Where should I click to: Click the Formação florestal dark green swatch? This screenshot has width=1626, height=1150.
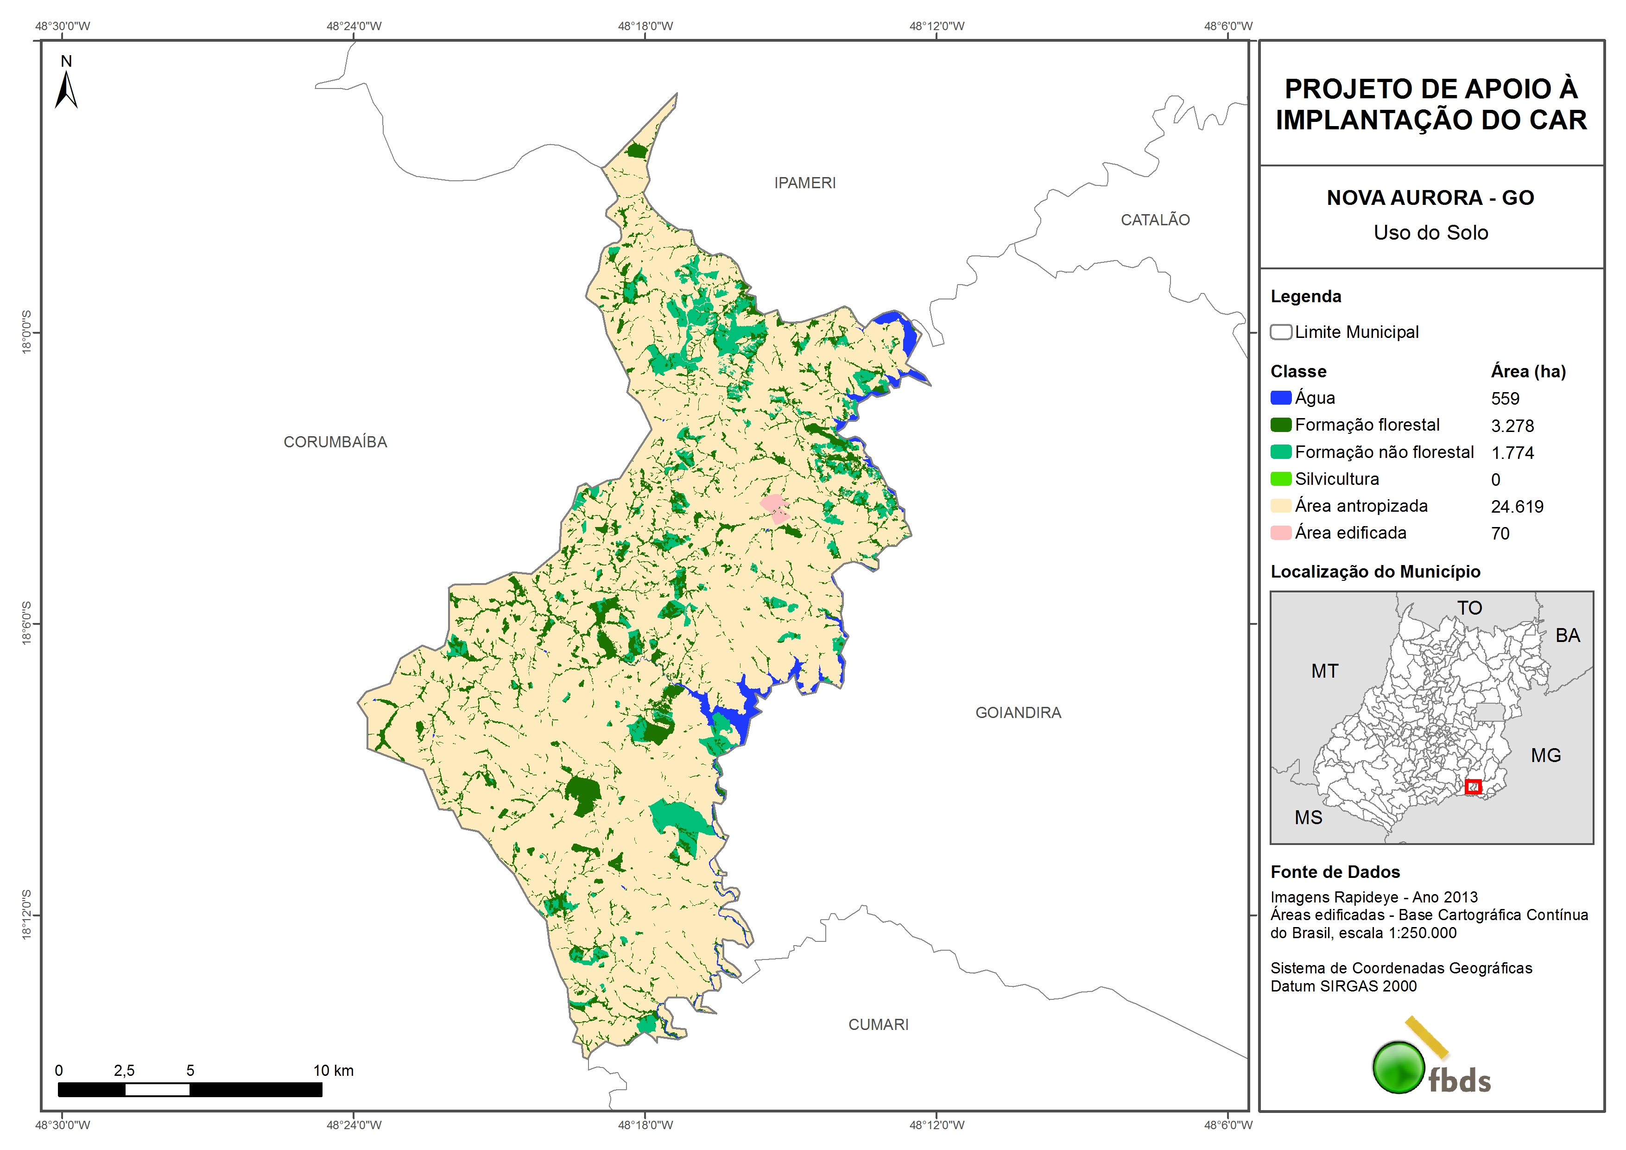pos(1280,425)
